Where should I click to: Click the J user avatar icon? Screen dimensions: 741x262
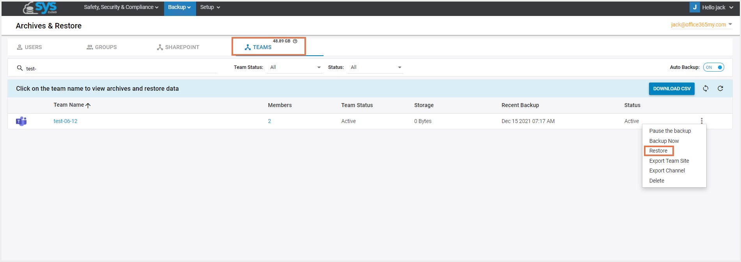pyautogui.click(x=695, y=7)
